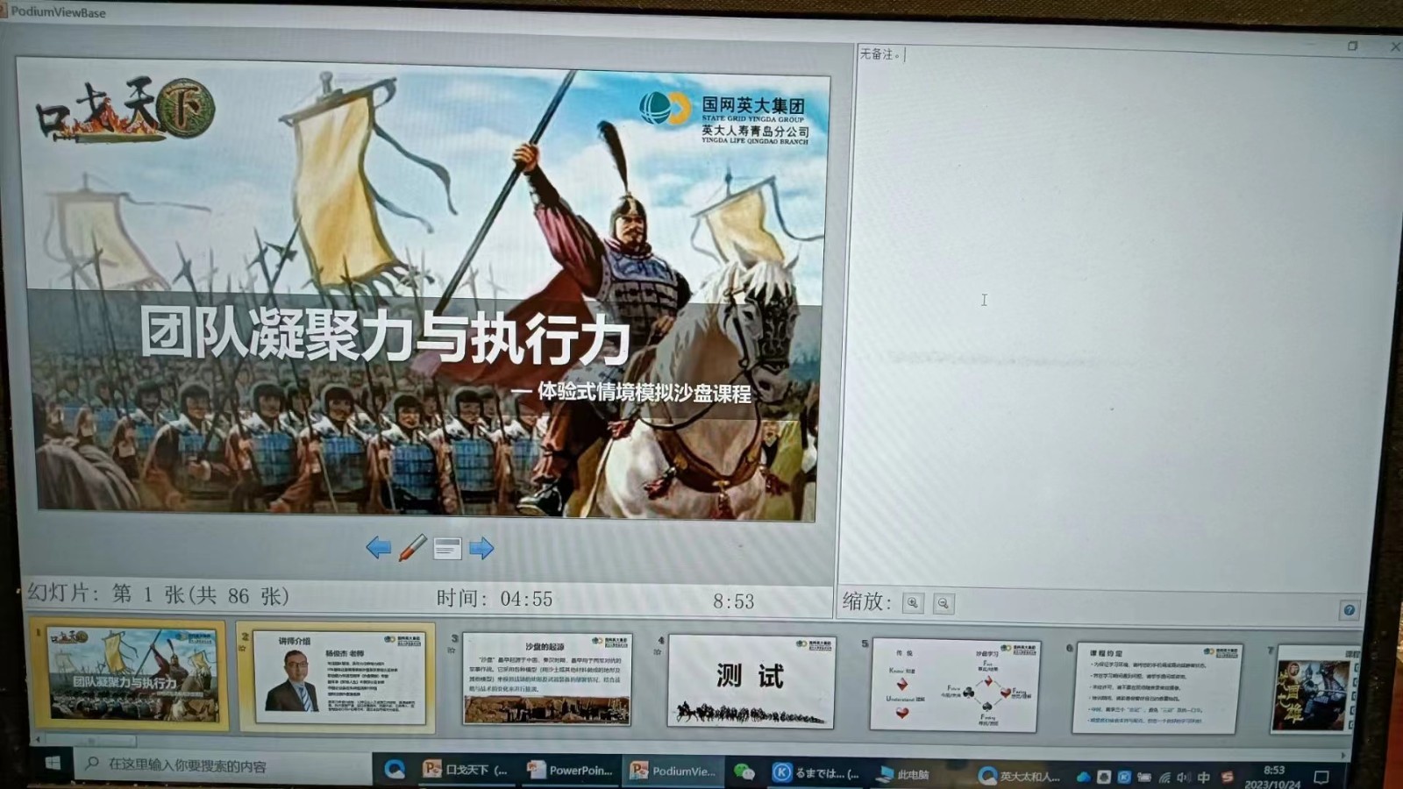Go back with the previous slide arrow
The height and width of the screenshot is (789, 1403).
(x=379, y=549)
